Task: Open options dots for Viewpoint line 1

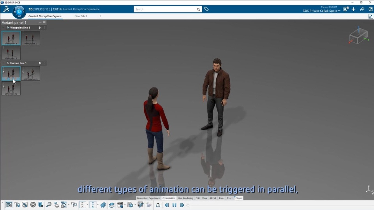Action: [x=44, y=28]
